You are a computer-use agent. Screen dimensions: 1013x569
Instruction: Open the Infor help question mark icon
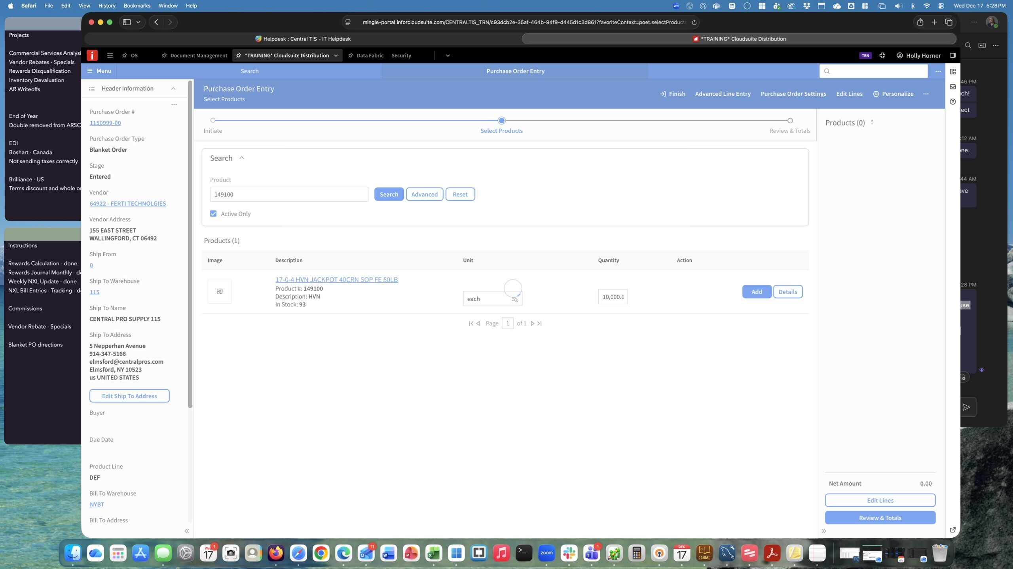click(x=953, y=102)
